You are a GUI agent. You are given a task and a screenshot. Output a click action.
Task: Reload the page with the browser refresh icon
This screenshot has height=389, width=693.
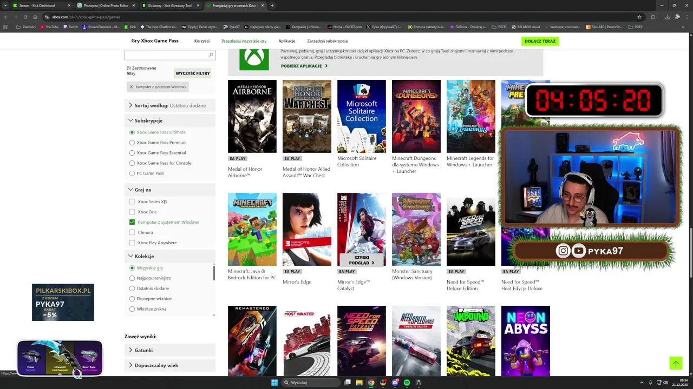tap(25, 17)
